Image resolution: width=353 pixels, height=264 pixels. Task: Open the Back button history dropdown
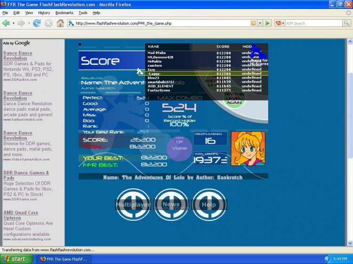[x=14, y=23]
